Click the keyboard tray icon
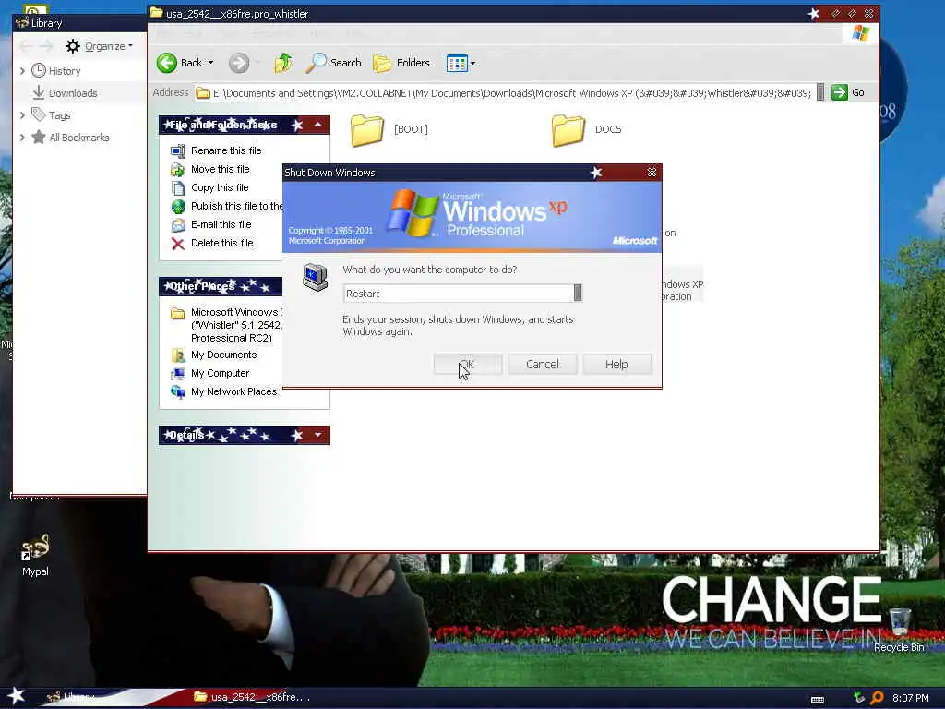 point(818,700)
